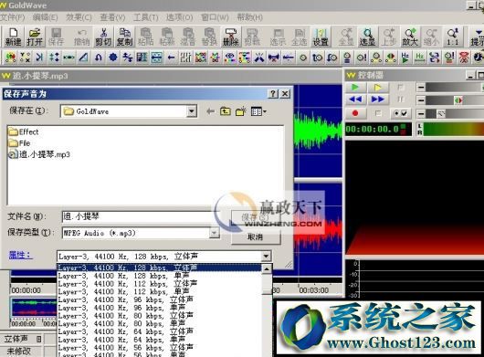Open the 文件(F) menu
484x357 pixels.
point(13,17)
